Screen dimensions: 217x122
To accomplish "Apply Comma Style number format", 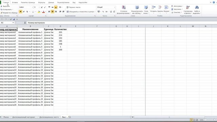I will click(106, 12).
